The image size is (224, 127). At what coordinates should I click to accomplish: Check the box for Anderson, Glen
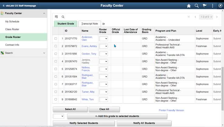56,38
